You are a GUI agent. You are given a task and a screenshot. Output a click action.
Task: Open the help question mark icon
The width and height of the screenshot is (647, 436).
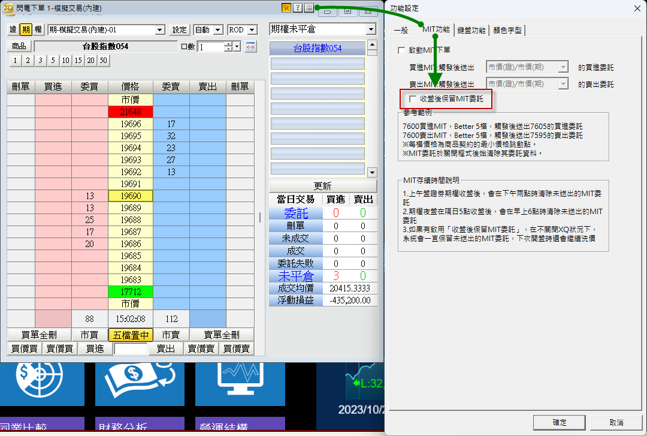click(x=298, y=8)
